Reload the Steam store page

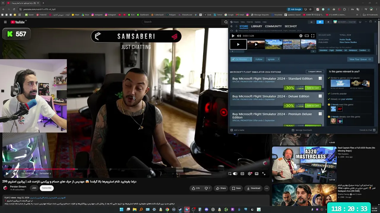click(232, 30)
